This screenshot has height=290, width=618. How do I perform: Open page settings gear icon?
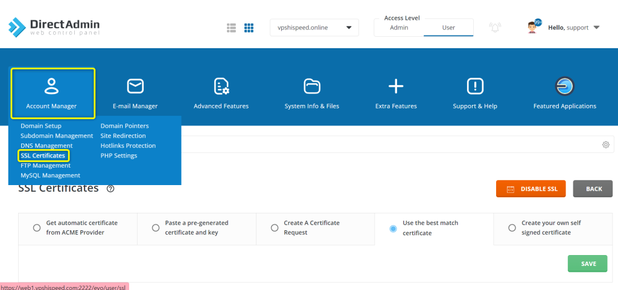[606, 145]
